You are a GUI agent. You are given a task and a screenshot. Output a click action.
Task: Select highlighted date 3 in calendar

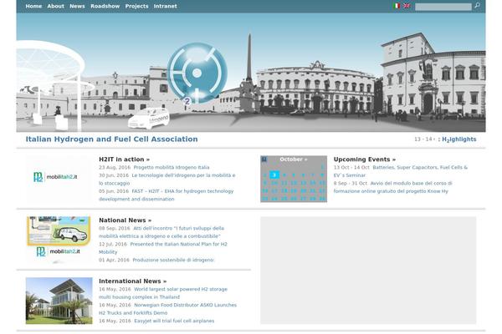(x=274, y=175)
